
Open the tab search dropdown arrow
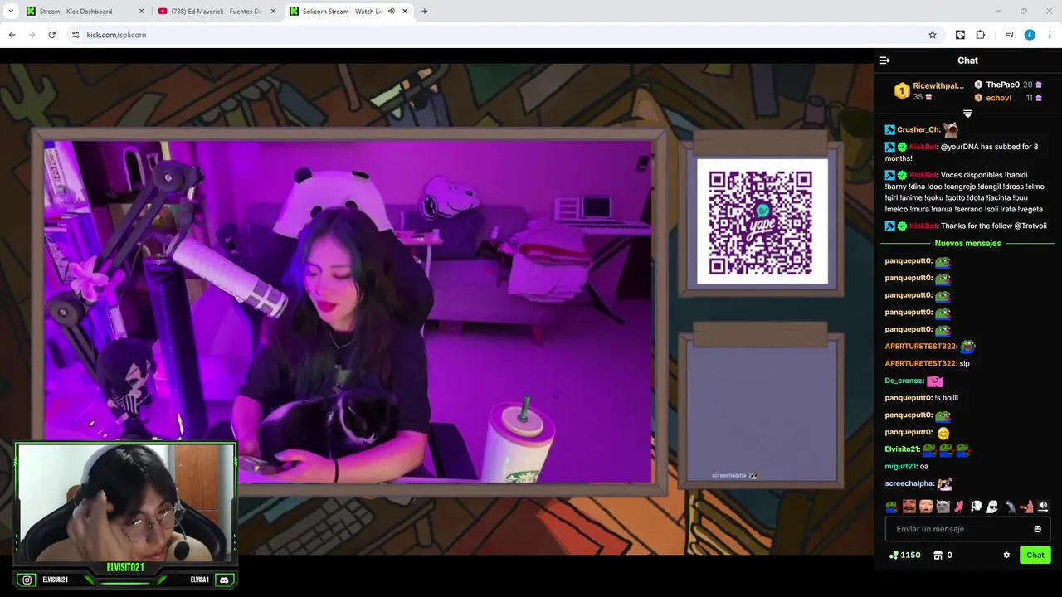pyautogui.click(x=11, y=12)
